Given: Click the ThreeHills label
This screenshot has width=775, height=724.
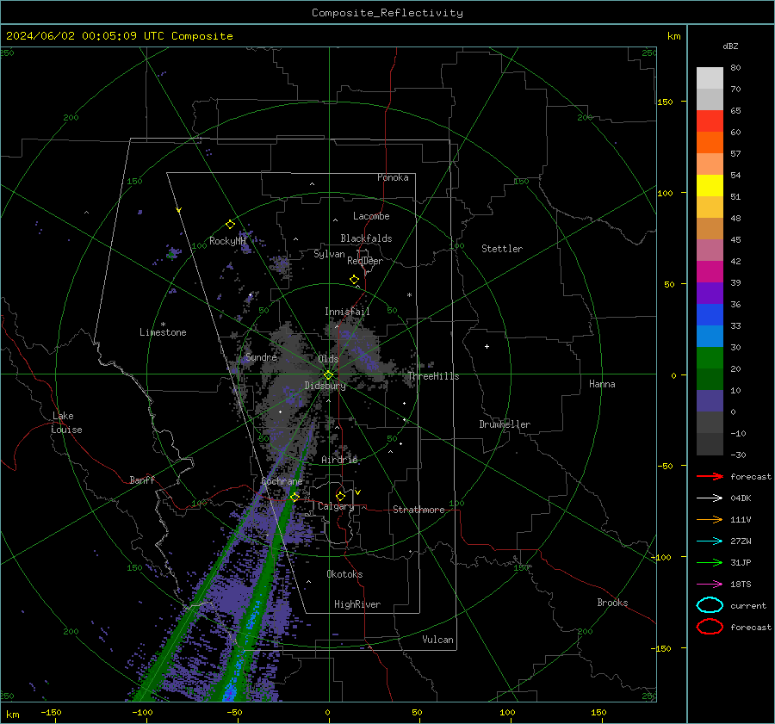Looking at the screenshot, I should 433,376.
